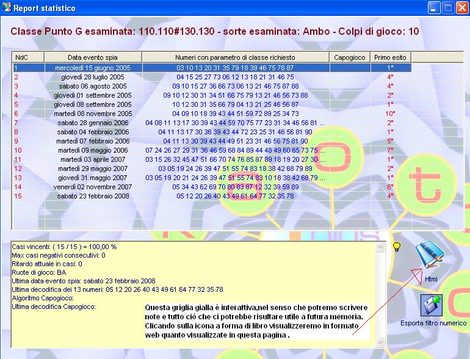Click the Html label

click(431, 279)
